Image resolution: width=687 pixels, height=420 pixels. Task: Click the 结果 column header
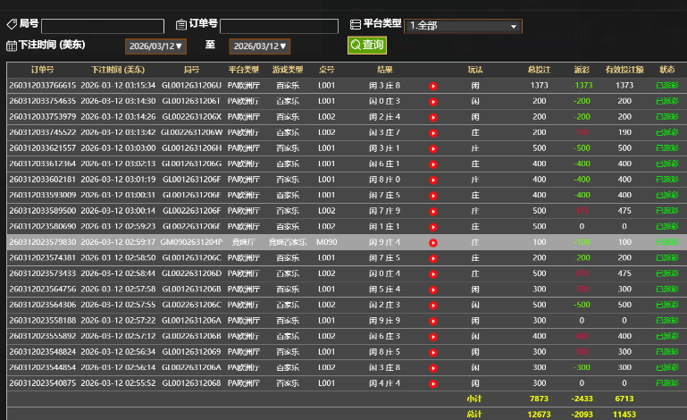(385, 70)
